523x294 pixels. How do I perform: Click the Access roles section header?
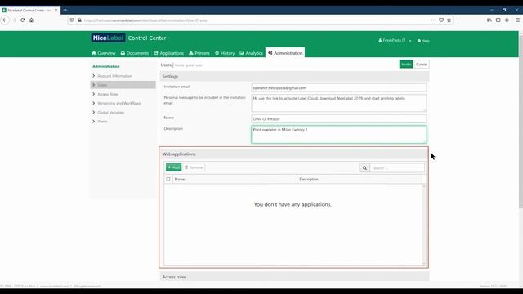tap(294, 277)
